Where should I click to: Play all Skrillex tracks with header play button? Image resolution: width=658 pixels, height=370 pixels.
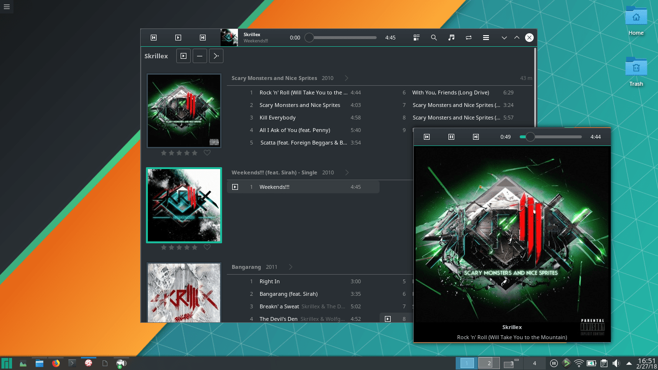(184, 56)
